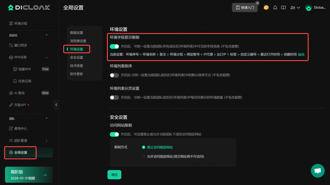Disable the 环境字段显示限制 toggle
The image size is (330, 185).
tap(114, 46)
